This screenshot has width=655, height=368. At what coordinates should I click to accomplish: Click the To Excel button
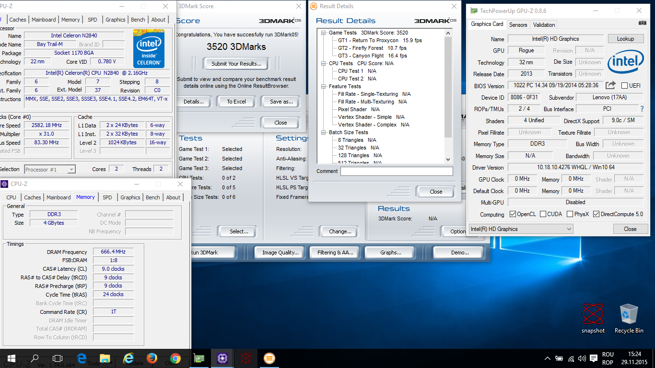click(236, 102)
